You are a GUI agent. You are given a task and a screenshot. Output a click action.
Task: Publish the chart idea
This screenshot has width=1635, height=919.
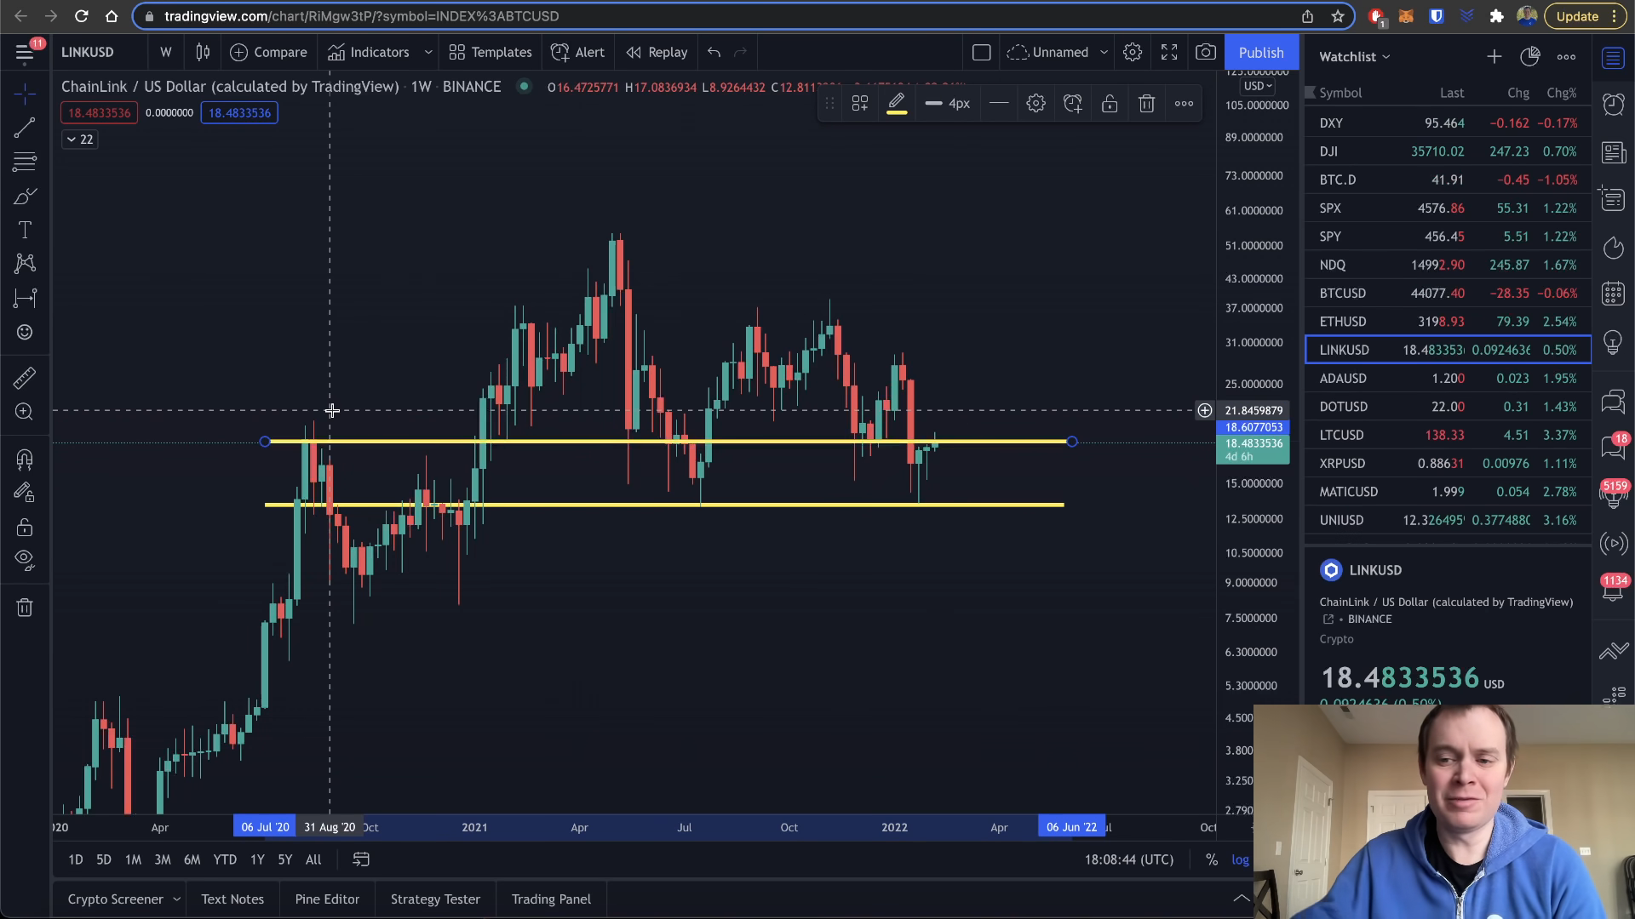point(1261,52)
